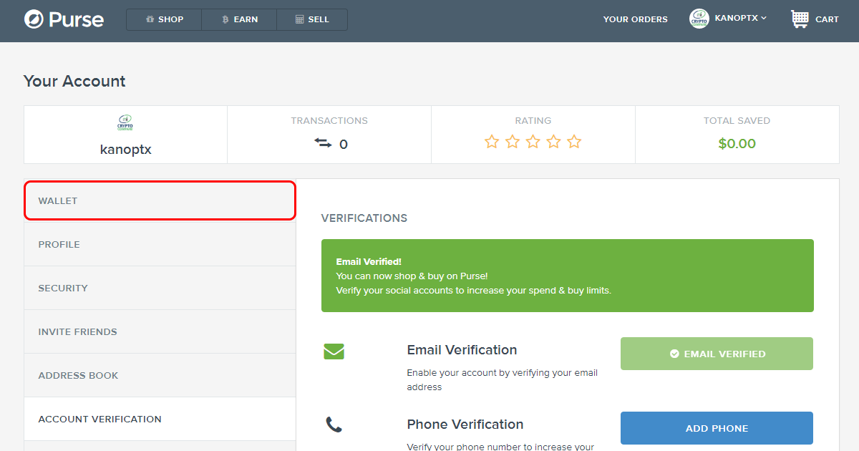The width and height of the screenshot is (859, 451).
Task: Click the second rating star
Action: coord(513,142)
